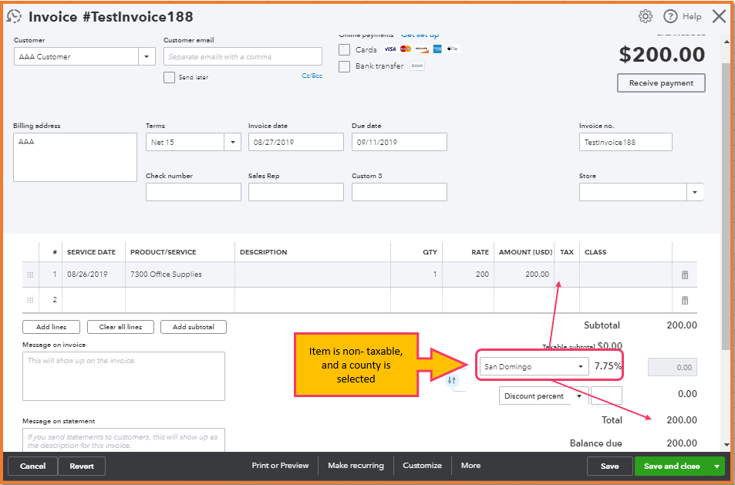Click the Save button
The height and width of the screenshot is (485, 735).
tap(609, 466)
